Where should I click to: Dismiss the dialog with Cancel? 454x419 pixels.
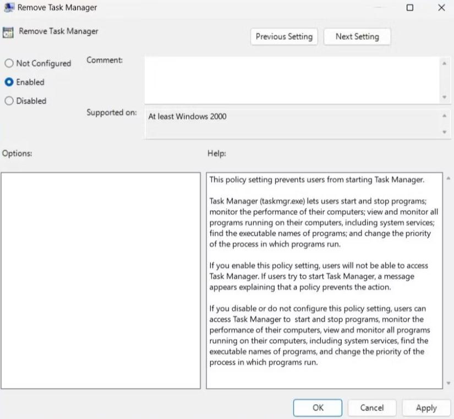(372, 407)
